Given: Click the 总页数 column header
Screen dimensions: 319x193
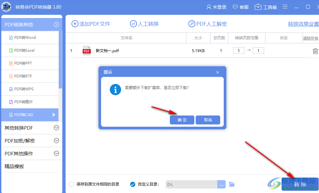Looking at the screenshot, I should (x=219, y=38).
